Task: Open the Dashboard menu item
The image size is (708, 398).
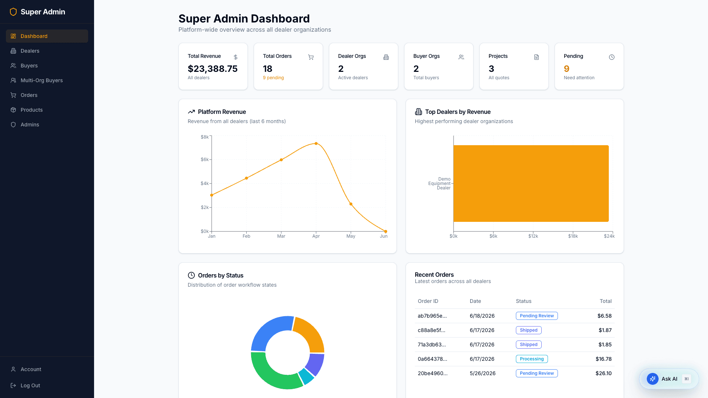Action: click(x=47, y=36)
